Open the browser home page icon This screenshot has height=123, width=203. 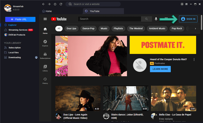pos(55,4)
